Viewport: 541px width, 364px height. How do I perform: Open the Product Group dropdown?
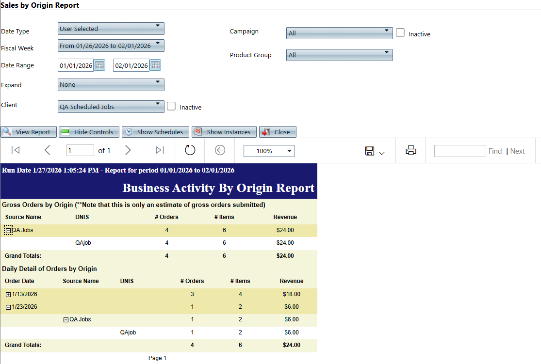[339, 55]
